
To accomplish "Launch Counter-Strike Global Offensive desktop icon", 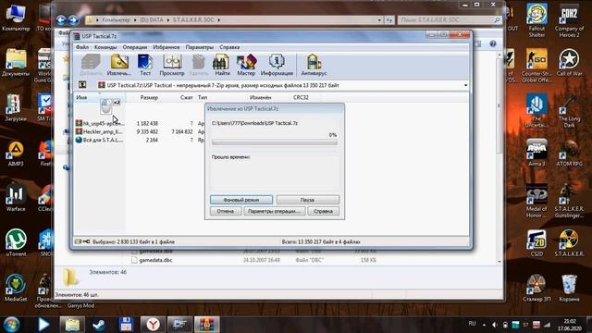I will 536,66.
